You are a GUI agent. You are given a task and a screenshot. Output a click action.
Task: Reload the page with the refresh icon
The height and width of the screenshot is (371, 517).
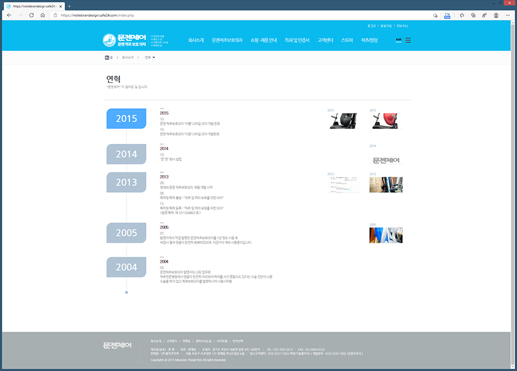(x=31, y=15)
